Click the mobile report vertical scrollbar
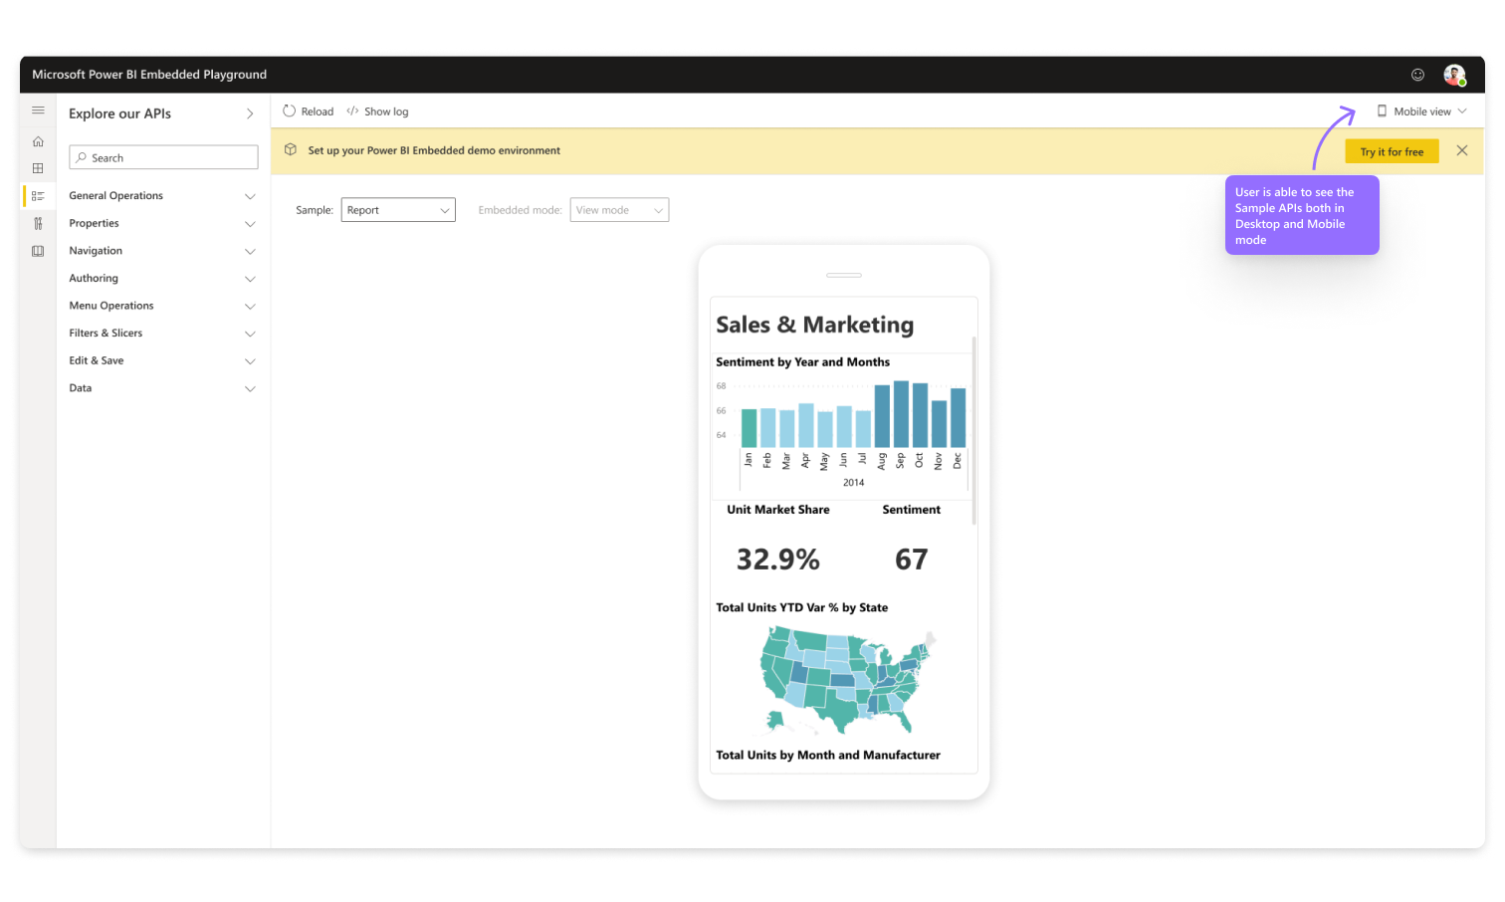The image size is (1505, 902). pos(973,430)
